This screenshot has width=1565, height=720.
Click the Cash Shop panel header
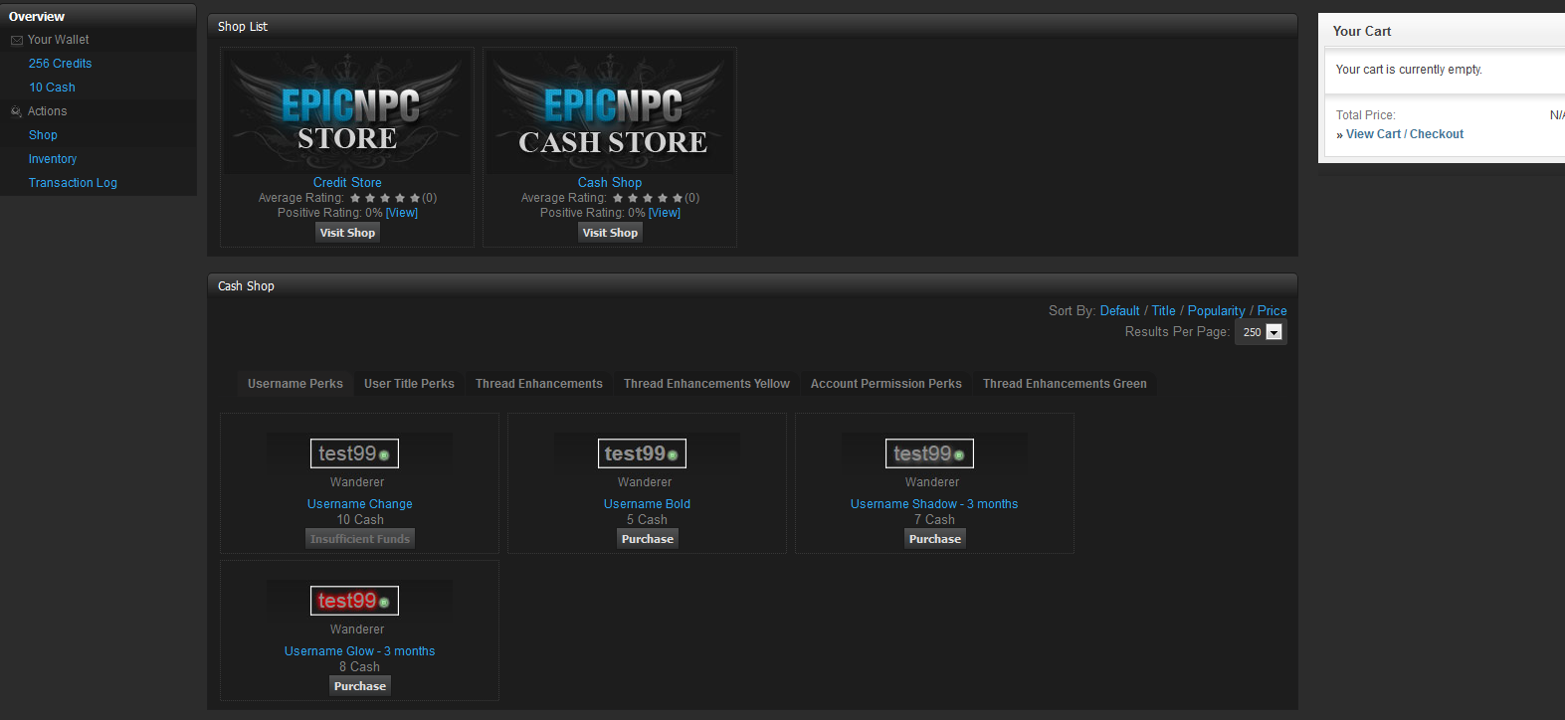tap(752, 286)
